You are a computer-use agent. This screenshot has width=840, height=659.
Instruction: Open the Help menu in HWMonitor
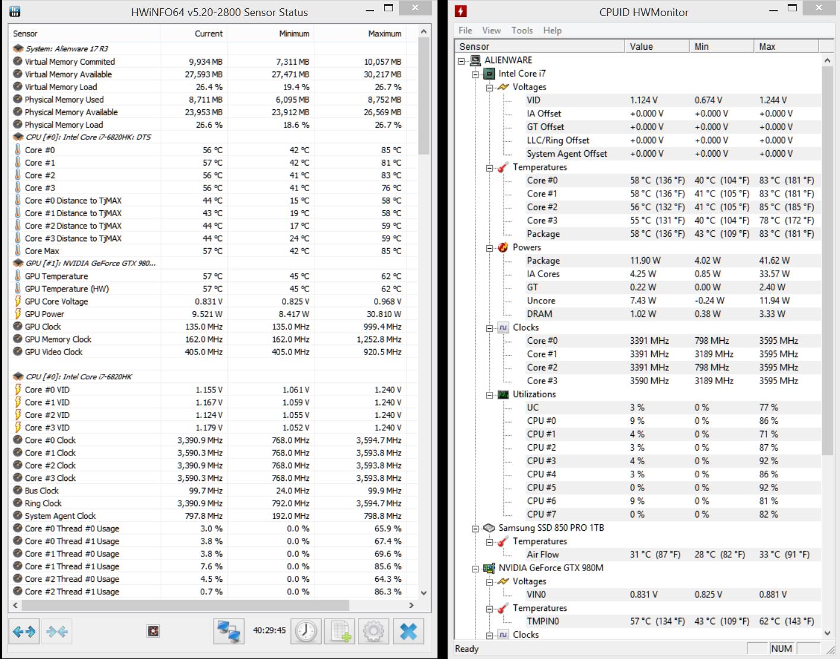pyautogui.click(x=552, y=30)
